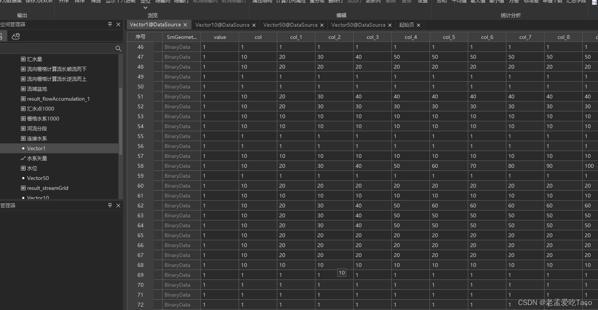
Task: Click the value column header
Action: 220,37
